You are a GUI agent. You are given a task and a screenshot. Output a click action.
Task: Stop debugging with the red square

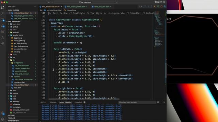(161, 6)
